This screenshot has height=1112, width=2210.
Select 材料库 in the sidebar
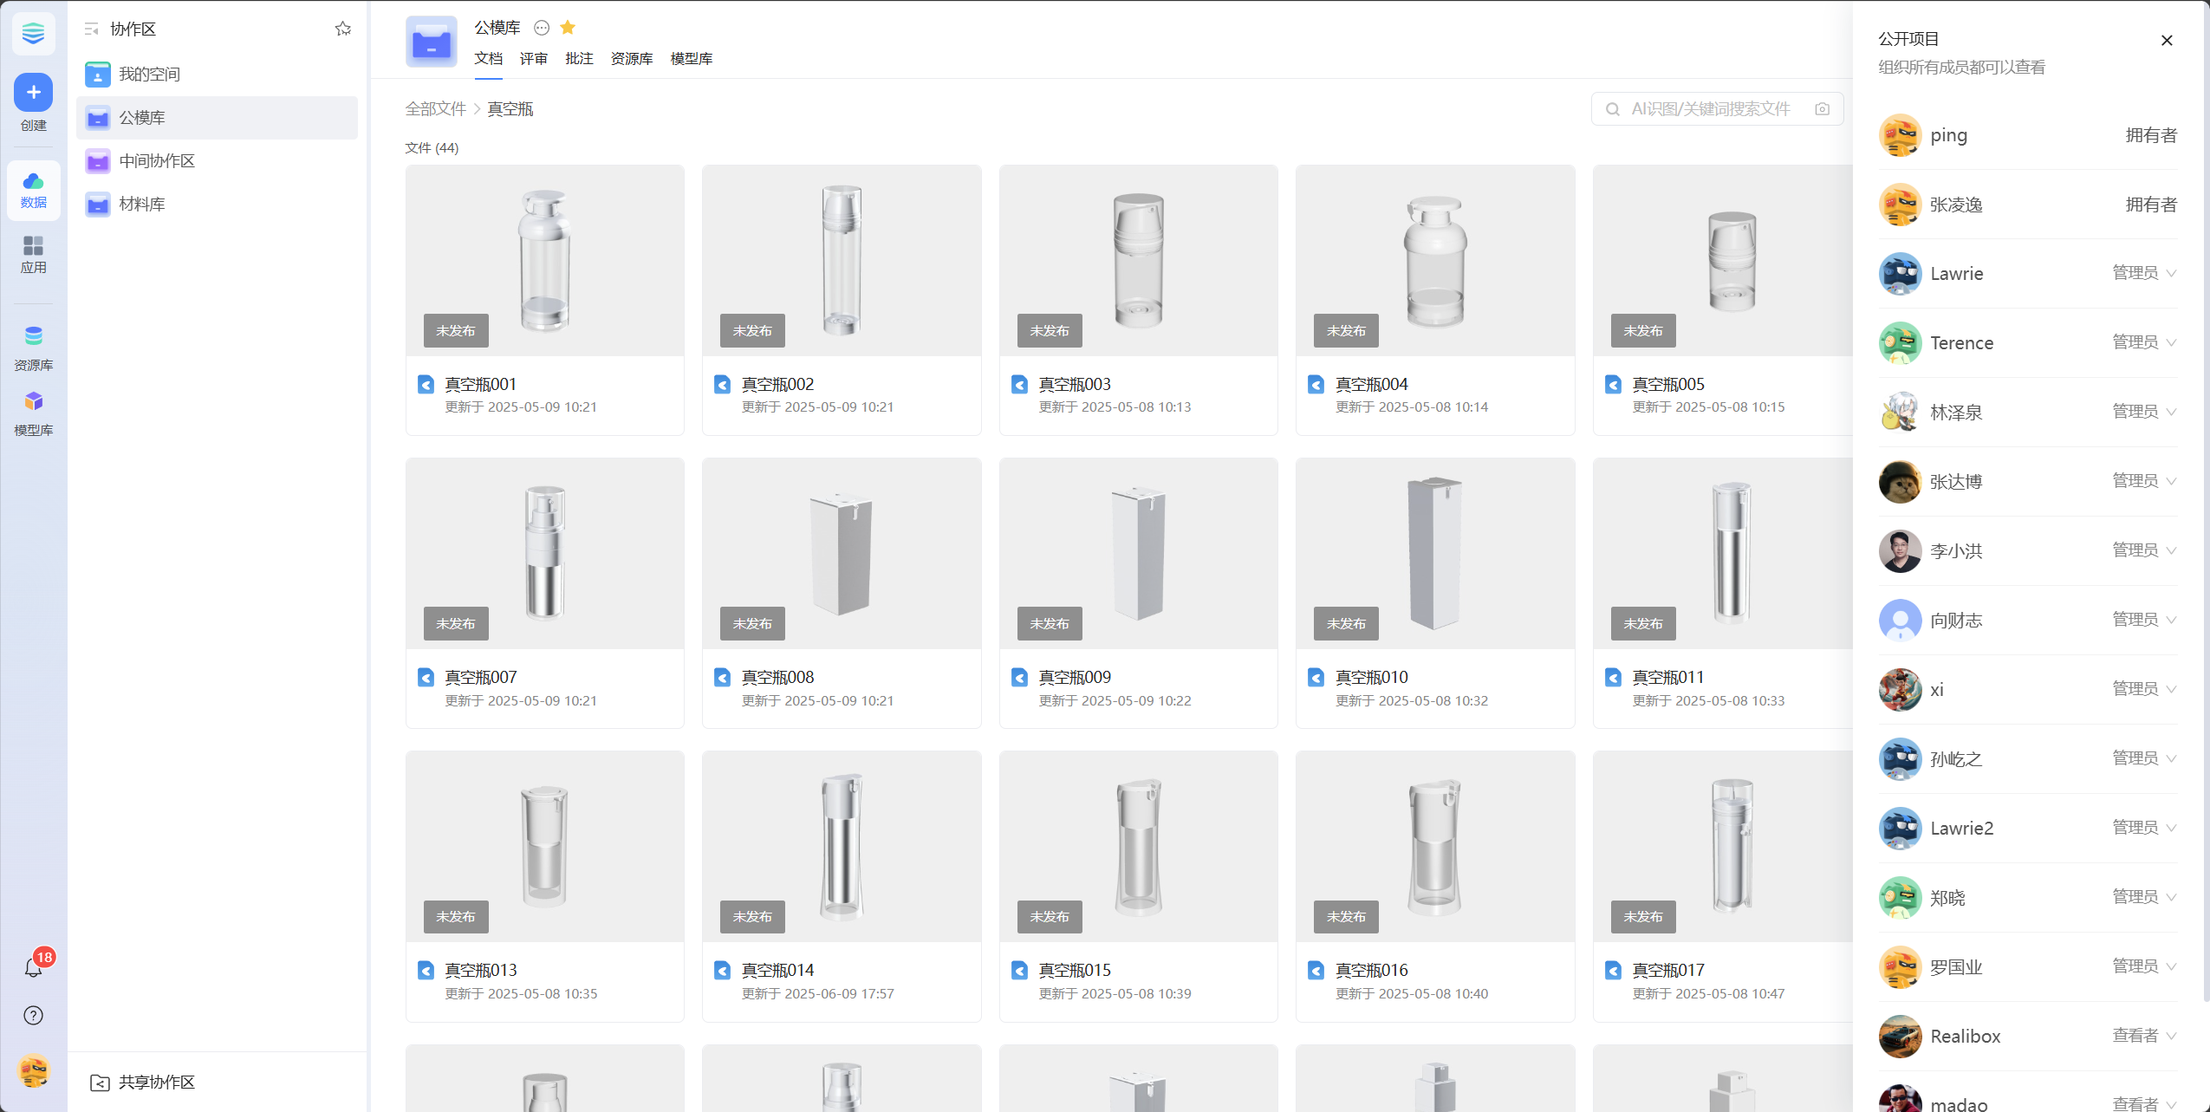click(x=217, y=205)
